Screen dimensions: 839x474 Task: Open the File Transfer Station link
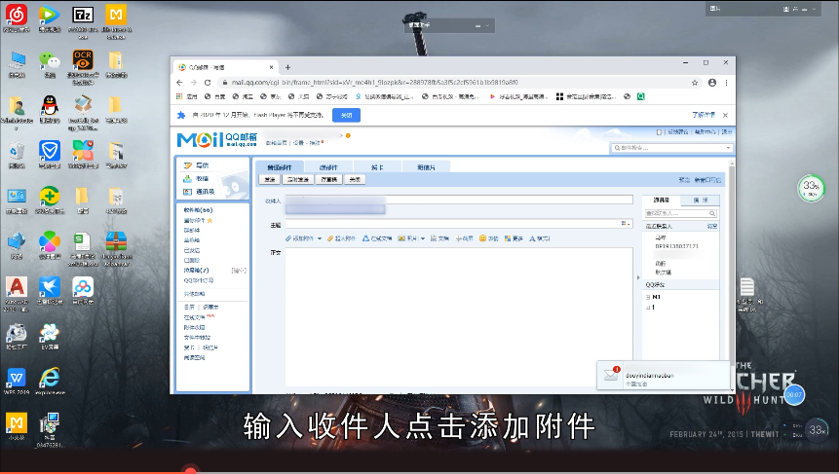click(x=197, y=338)
